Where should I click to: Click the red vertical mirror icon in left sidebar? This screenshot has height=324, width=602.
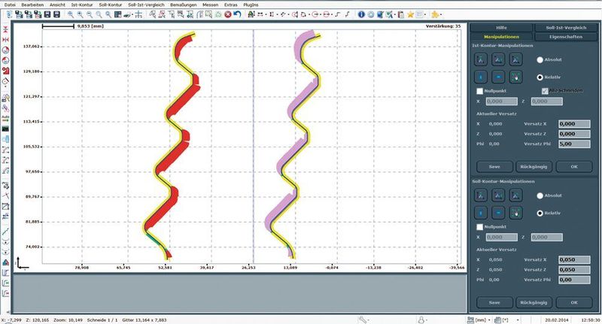coord(6,29)
